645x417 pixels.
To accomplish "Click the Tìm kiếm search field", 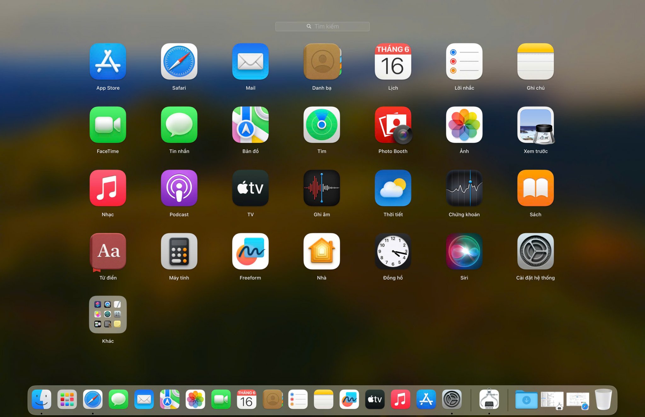I will (x=322, y=26).
